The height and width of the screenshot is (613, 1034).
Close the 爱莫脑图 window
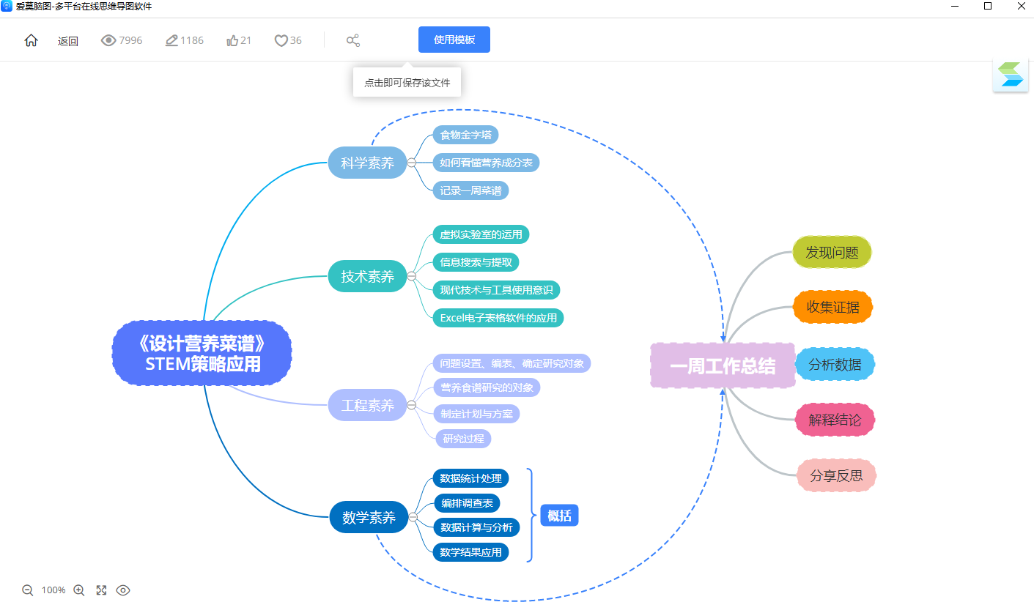pyautogui.click(x=1021, y=6)
